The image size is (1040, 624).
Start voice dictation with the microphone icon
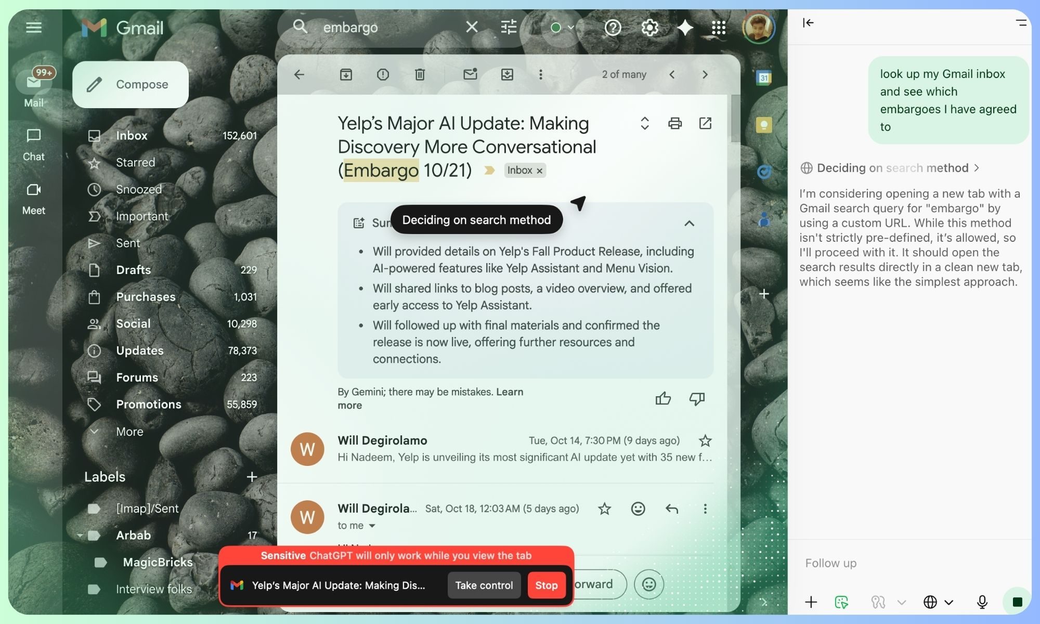pyautogui.click(x=982, y=602)
